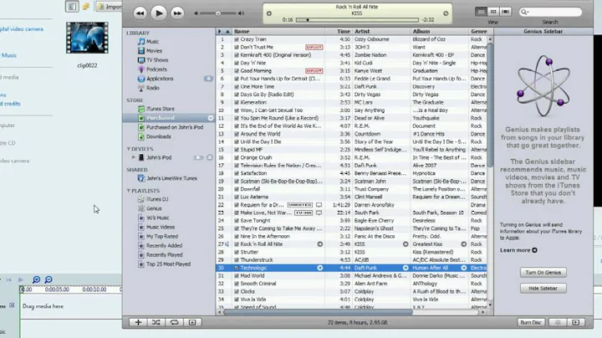Zoom out the Movie Maker timeline
The width and height of the screenshot is (602, 338).
click(x=48, y=279)
